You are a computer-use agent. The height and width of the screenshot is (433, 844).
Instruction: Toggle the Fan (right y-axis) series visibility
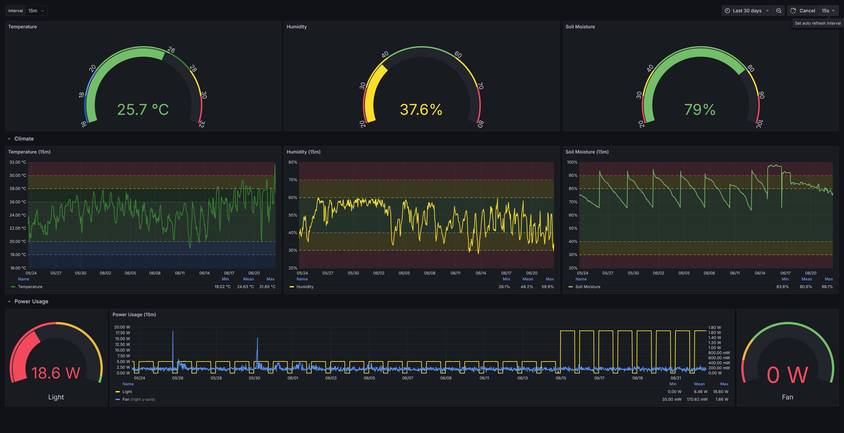click(x=138, y=400)
